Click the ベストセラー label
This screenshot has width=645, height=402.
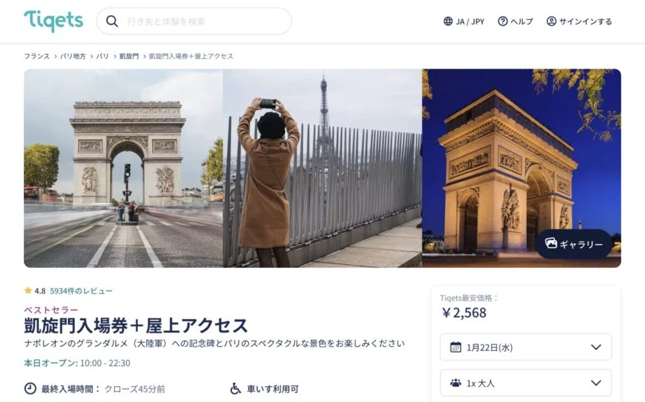(x=51, y=310)
